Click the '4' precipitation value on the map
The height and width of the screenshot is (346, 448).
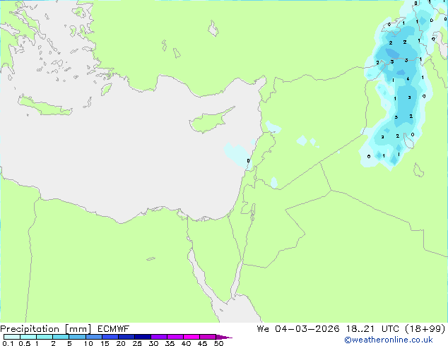pos(408,78)
